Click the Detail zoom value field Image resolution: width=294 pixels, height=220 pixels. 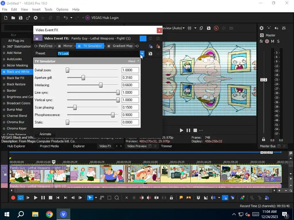(x=130, y=70)
